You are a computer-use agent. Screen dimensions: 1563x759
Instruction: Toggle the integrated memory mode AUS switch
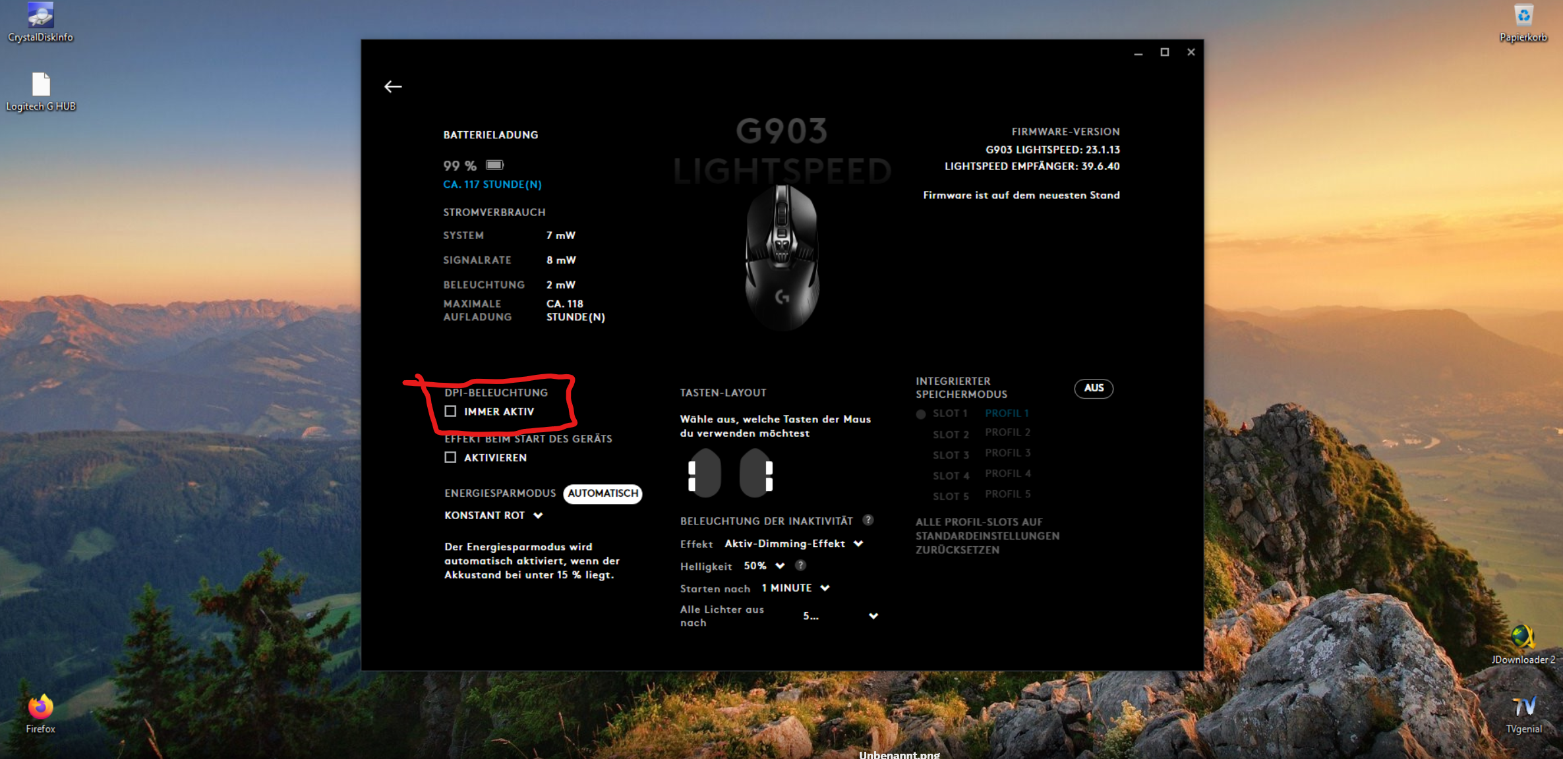pyautogui.click(x=1094, y=388)
